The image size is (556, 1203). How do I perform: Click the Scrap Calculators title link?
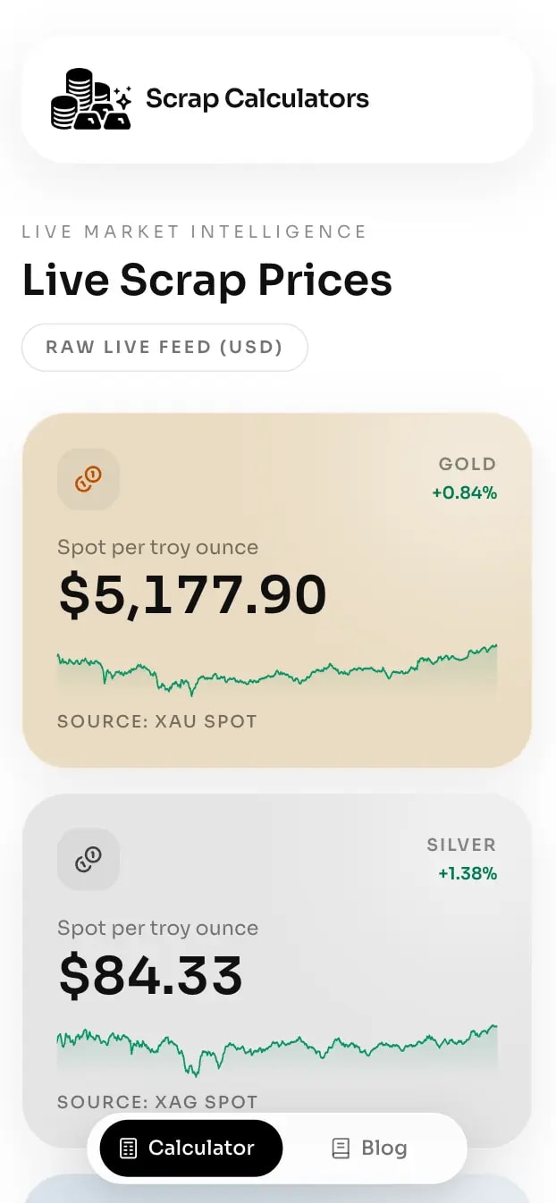[257, 98]
